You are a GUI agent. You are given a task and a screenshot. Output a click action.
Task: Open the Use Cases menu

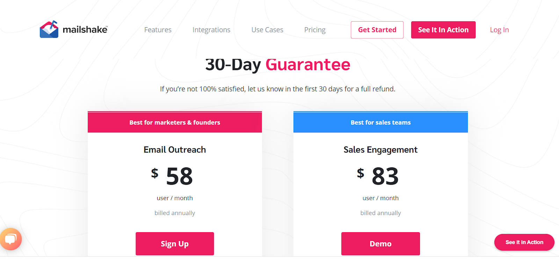click(x=267, y=30)
